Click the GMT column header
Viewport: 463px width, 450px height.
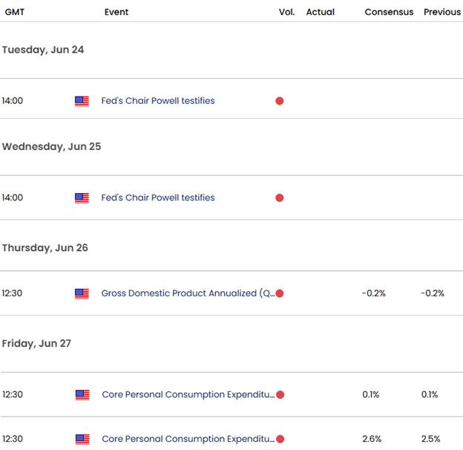pos(16,12)
